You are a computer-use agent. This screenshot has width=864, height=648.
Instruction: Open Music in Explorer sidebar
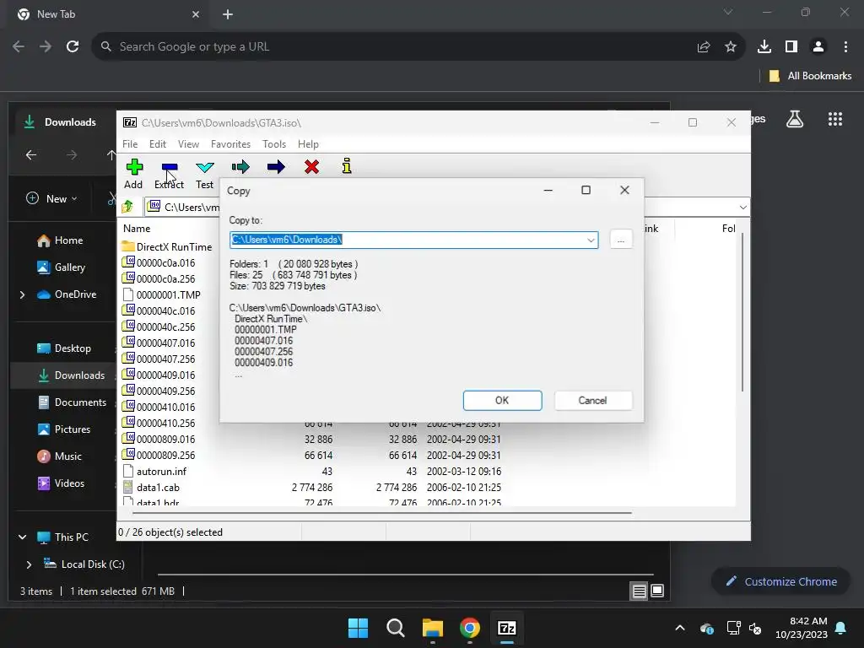click(59, 456)
